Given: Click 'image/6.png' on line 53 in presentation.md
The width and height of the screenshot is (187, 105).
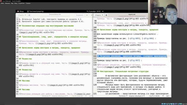Looking at the screenshot, I should click(77, 74).
